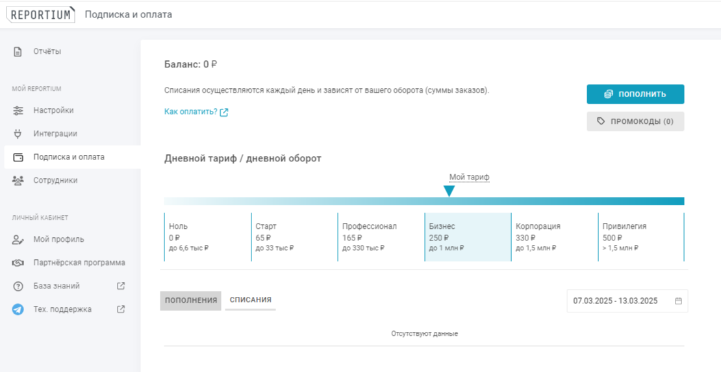The image size is (721, 372).
Task: Open the Промокоды (0) button
Action: (x=635, y=121)
